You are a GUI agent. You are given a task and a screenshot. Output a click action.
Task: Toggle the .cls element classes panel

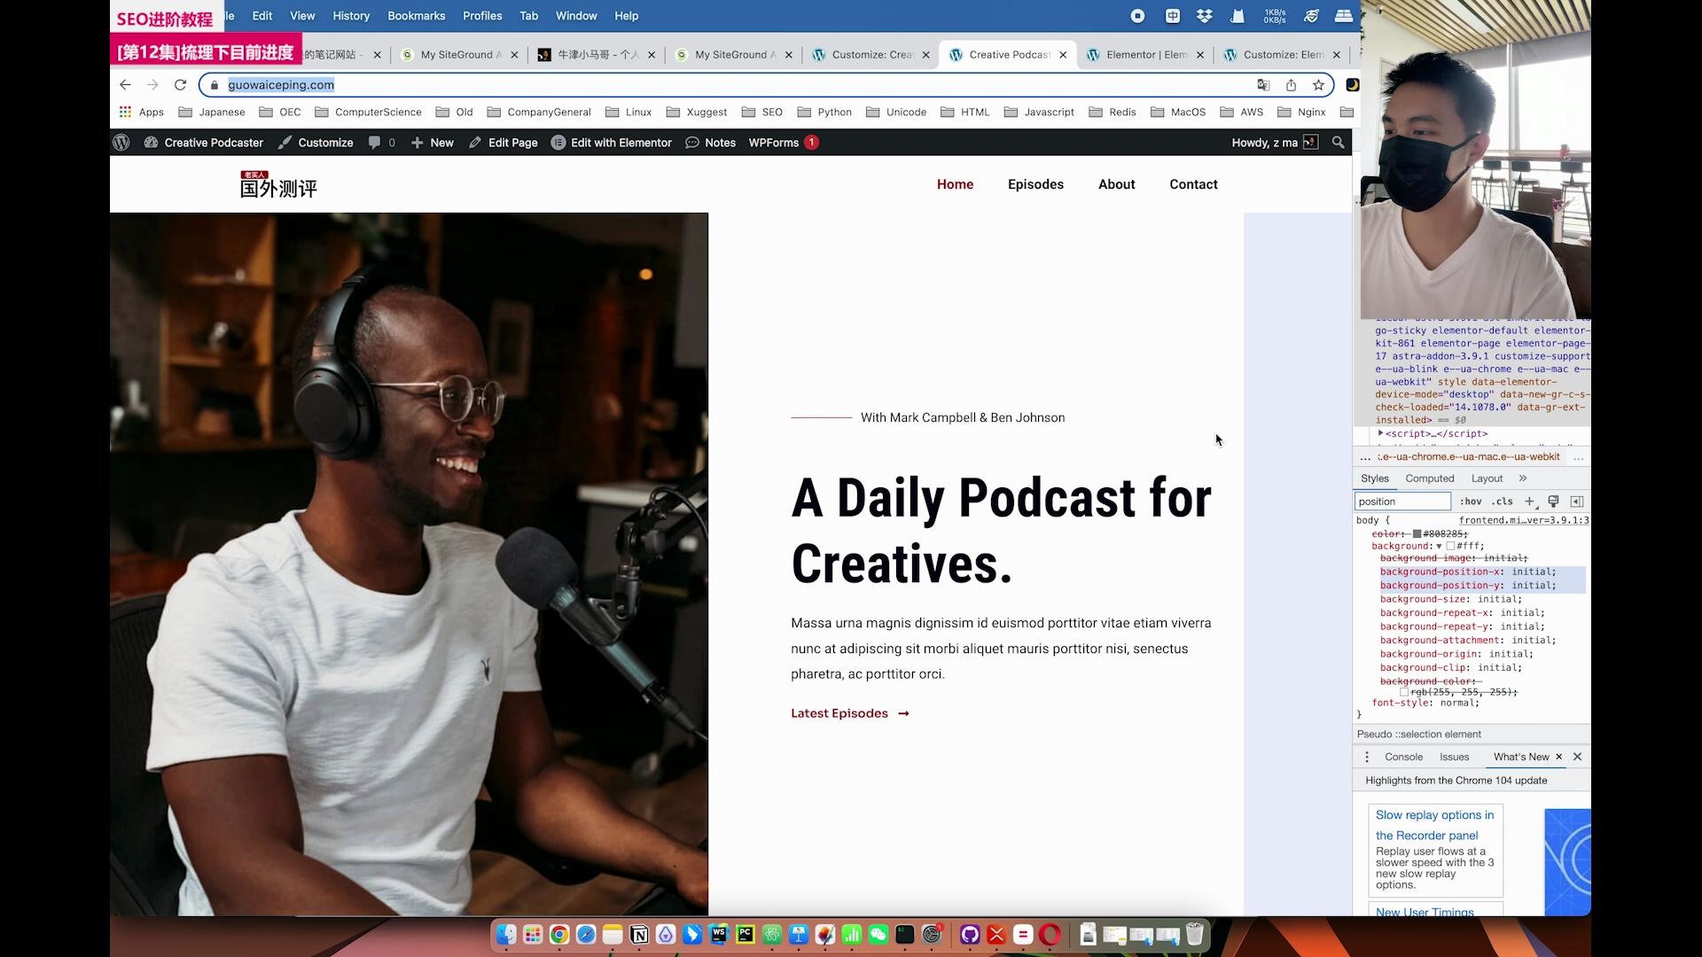click(1503, 502)
